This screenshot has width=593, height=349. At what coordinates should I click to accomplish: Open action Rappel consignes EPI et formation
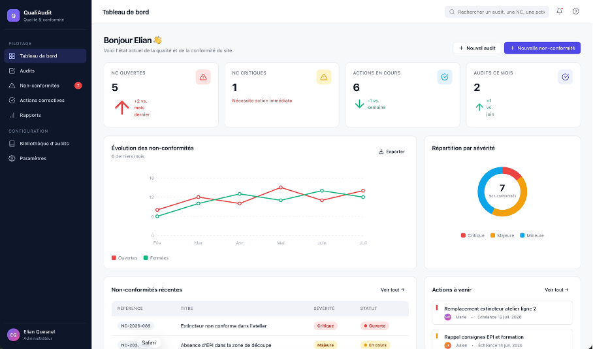click(x=502, y=339)
